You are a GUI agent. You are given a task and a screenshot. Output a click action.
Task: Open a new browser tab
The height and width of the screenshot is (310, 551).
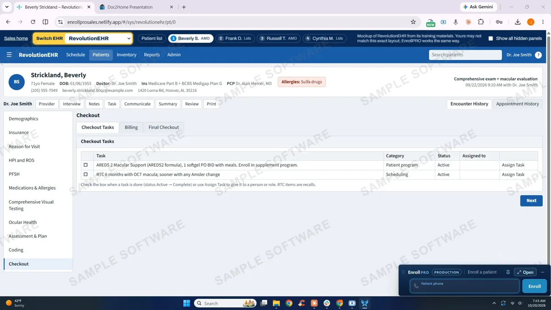(184, 7)
